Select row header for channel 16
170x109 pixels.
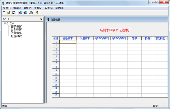point(56,95)
